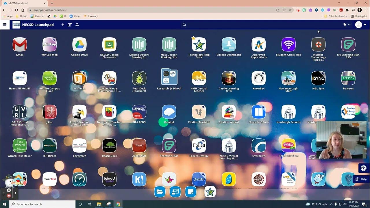Open the Calendar bookmark

tap(38, 16)
